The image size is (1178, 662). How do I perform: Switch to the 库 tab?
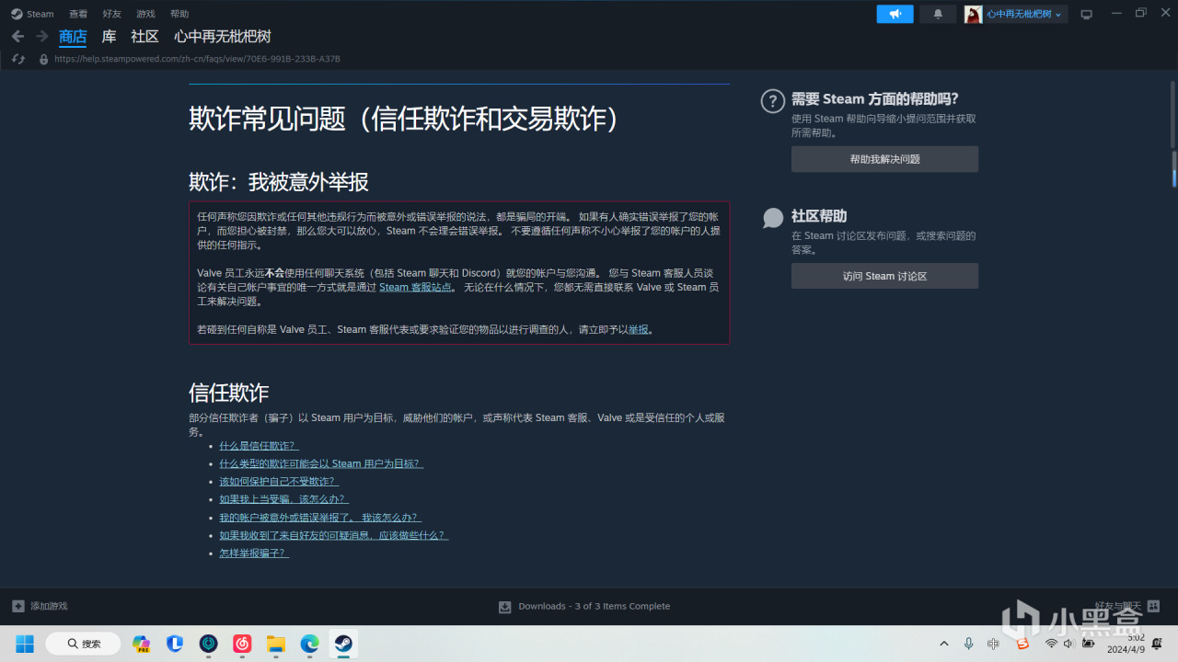109,37
